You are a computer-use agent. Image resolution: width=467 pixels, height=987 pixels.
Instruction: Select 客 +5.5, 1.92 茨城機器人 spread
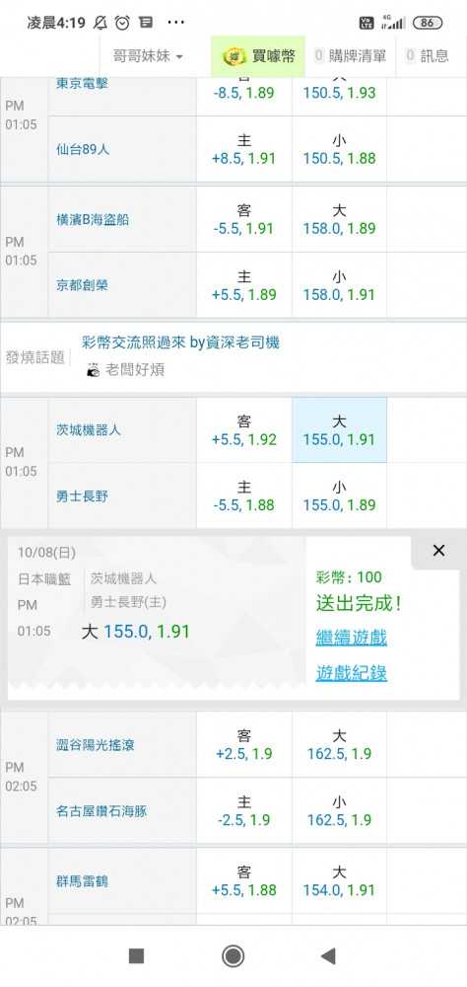pos(244,430)
